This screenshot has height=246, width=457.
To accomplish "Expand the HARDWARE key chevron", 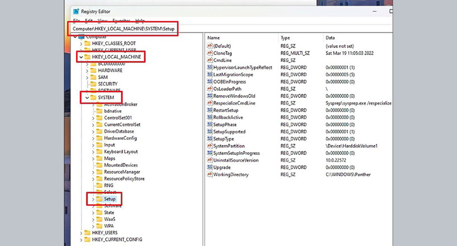I will pyautogui.click(x=87, y=70).
